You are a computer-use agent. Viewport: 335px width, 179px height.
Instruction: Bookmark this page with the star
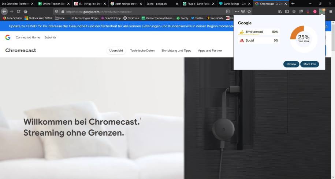[249, 12]
